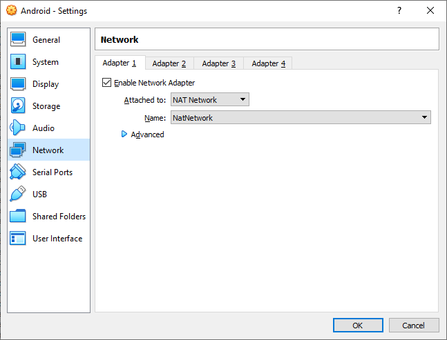The width and height of the screenshot is (447, 340).
Task: Switch to the Adapter 3 tab
Action: (219, 63)
